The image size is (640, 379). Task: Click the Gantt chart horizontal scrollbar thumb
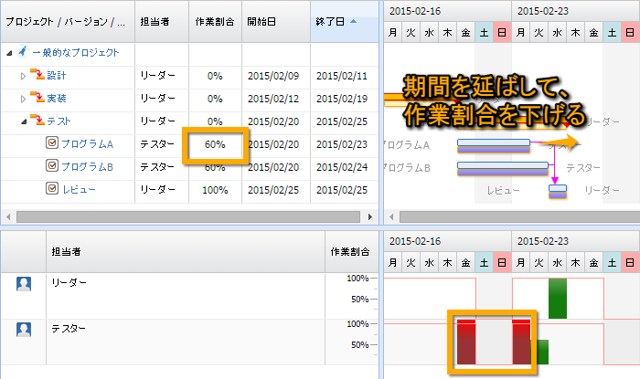point(519,216)
